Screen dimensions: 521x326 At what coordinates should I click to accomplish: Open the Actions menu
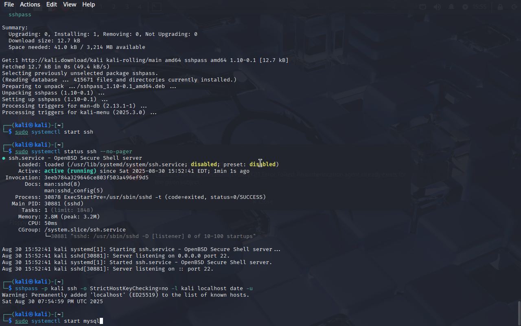(x=30, y=4)
